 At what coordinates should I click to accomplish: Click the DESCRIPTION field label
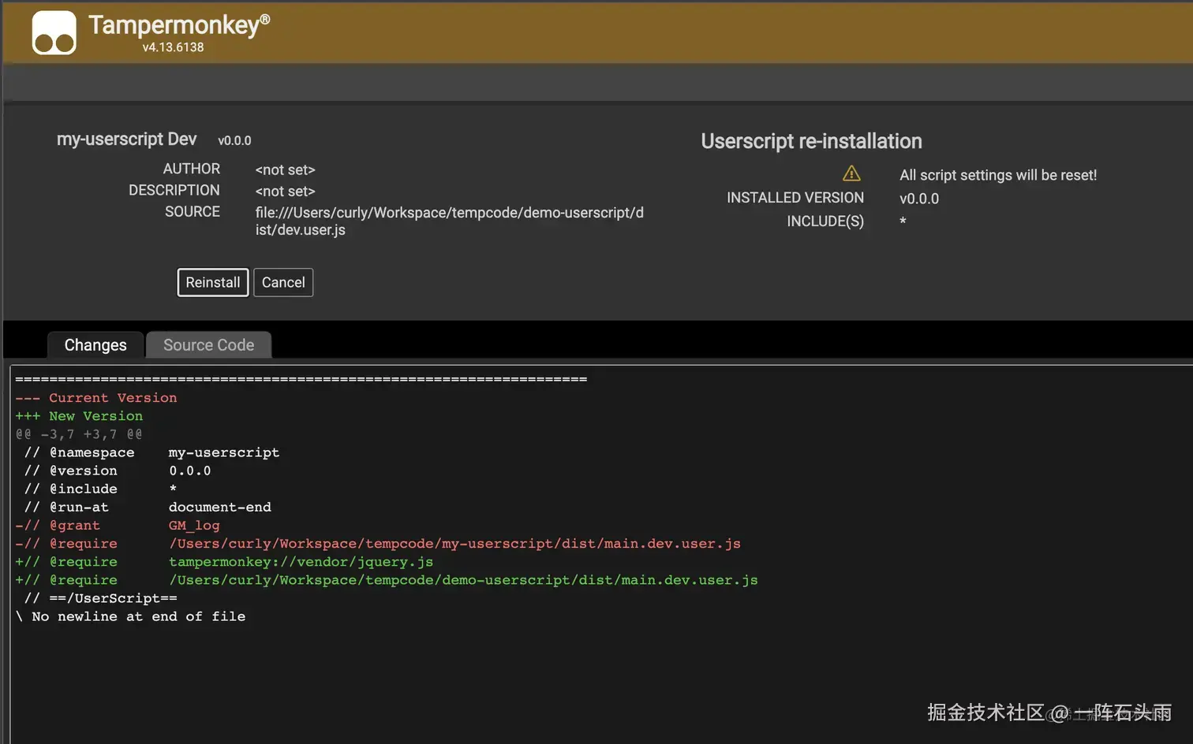174,190
